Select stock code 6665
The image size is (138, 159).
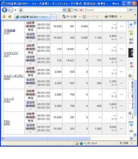tap(7, 79)
